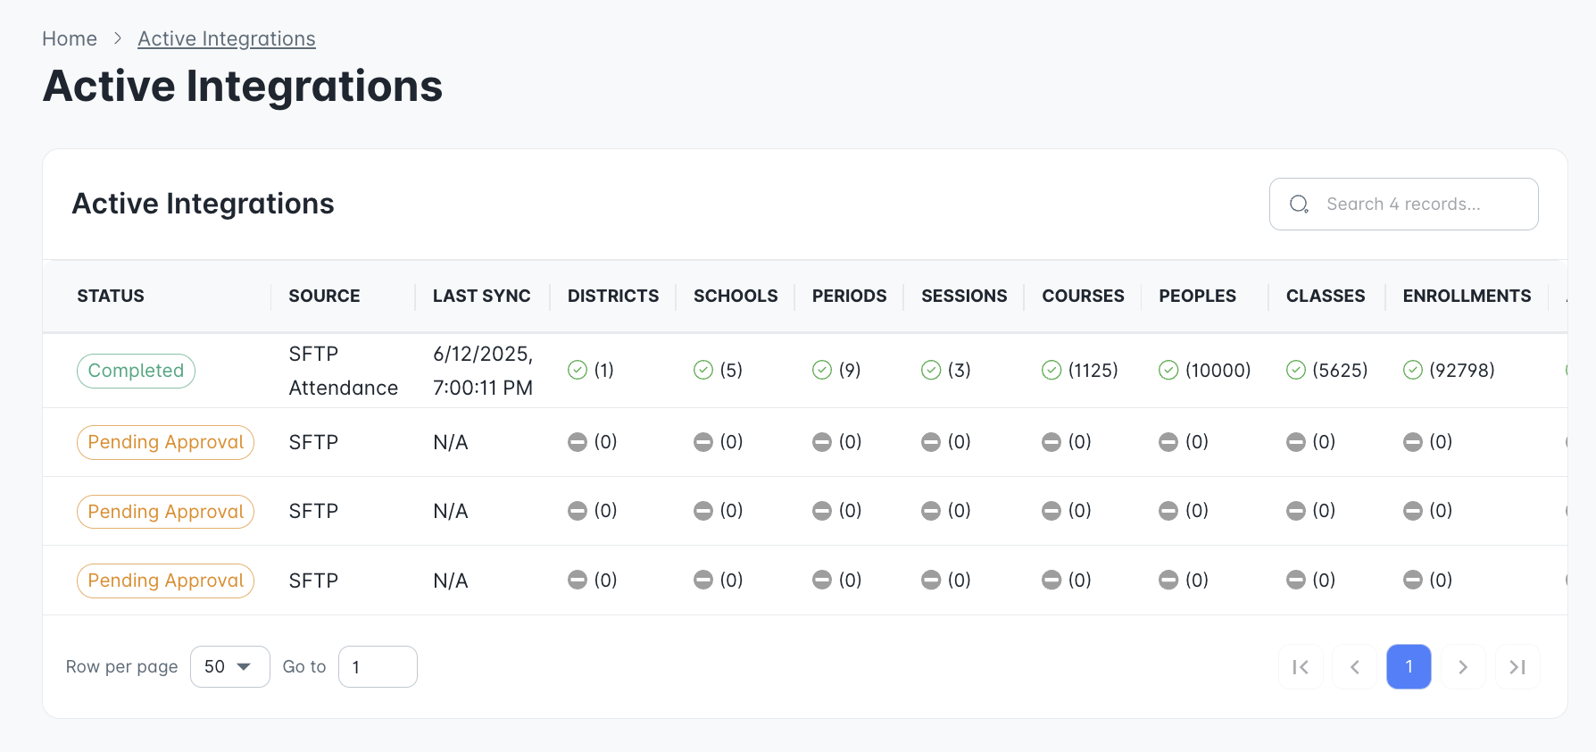Go to the previous page
This screenshot has height=752, width=1596.
coord(1355,667)
